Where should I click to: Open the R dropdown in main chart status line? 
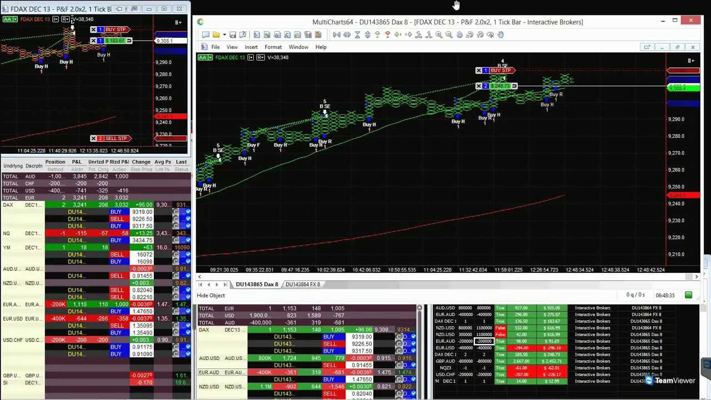click(261, 58)
